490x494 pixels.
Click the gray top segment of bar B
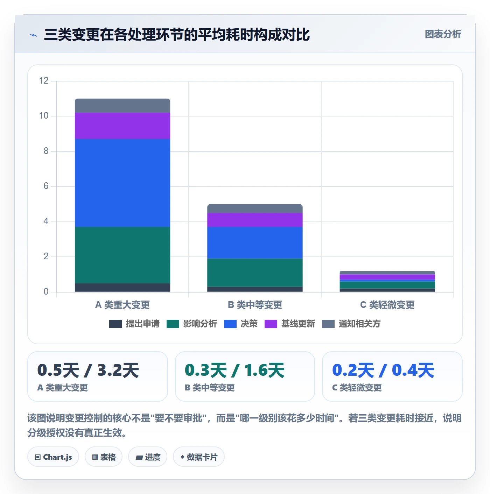pos(255,209)
